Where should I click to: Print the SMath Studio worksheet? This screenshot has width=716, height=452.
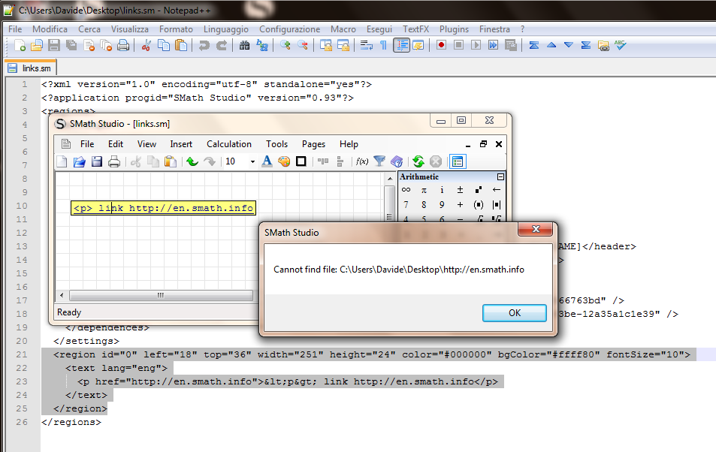114,161
